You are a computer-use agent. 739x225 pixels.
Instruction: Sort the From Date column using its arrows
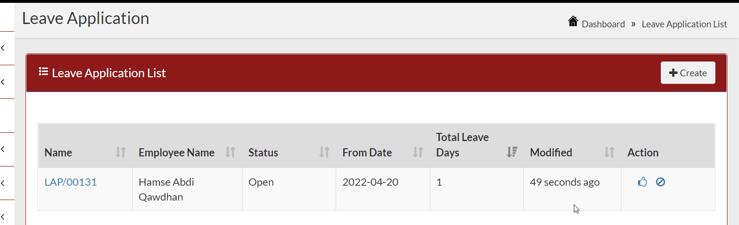[418, 153]
